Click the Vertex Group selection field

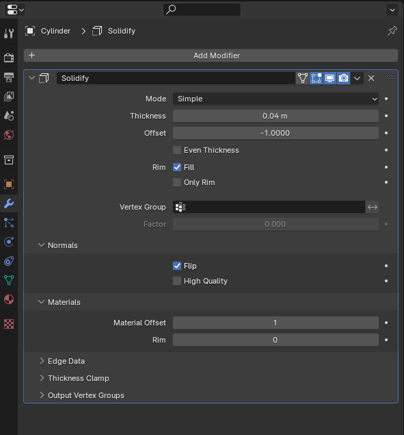pyautogui.click(x=269, y=207)
